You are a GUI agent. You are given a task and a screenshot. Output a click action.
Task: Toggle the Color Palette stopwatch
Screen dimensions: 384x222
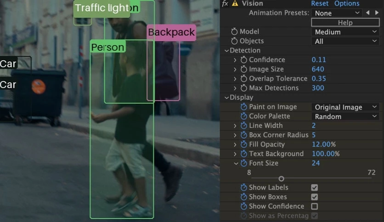(243, 116)
